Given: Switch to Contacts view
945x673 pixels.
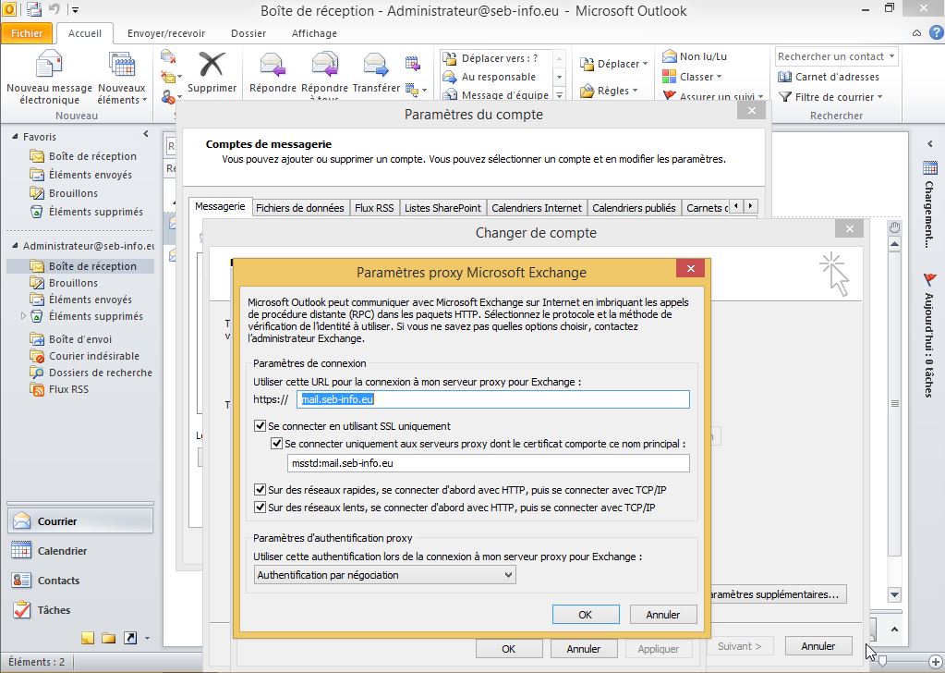Looking at the screenshot, I should click(79, 581).
